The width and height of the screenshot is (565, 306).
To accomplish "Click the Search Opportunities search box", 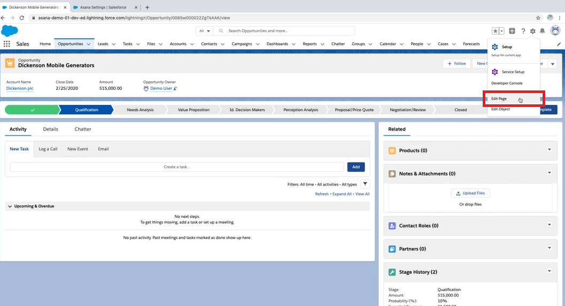I will 284,31.
